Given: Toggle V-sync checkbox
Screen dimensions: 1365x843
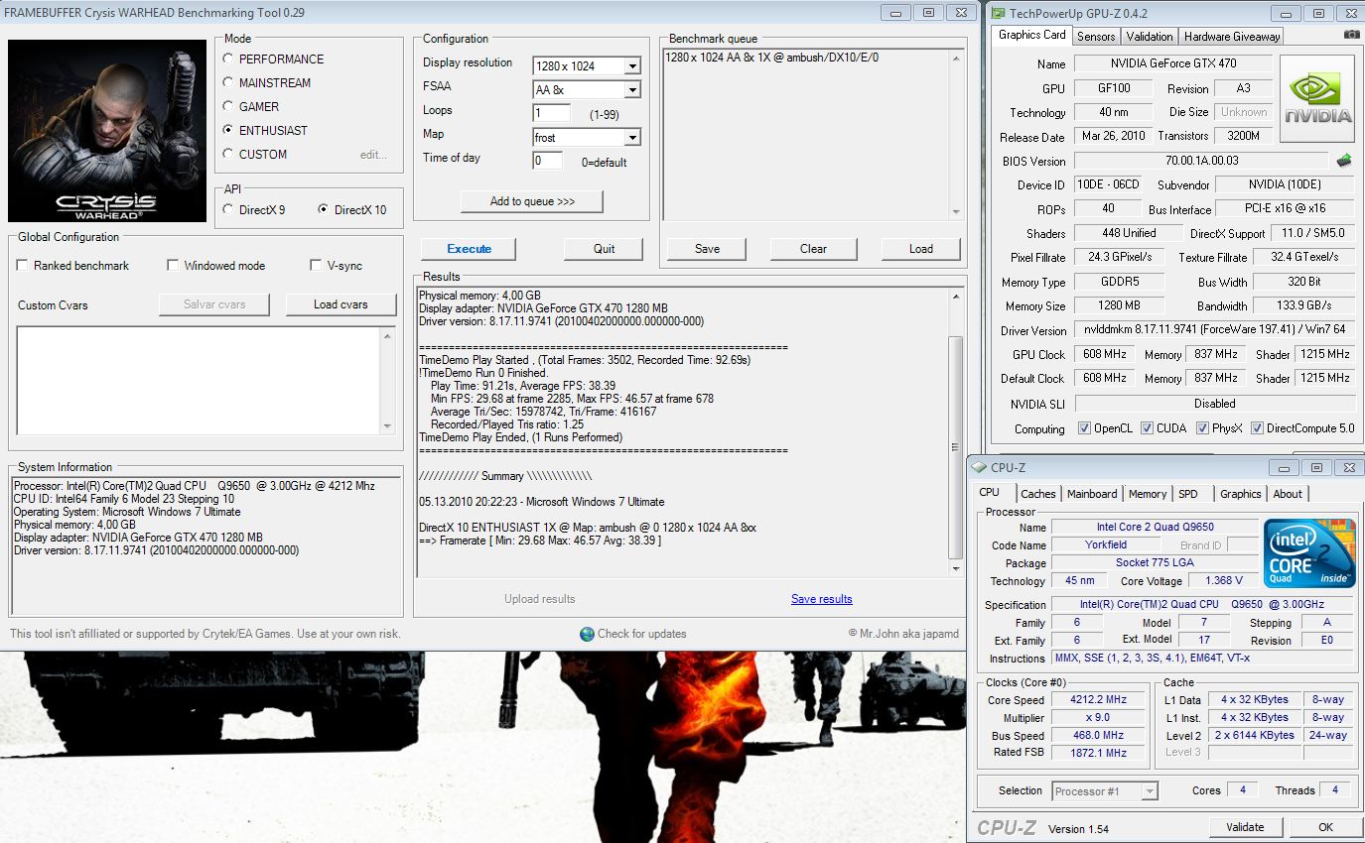Looking at the screenshot, I should [316, 266].
